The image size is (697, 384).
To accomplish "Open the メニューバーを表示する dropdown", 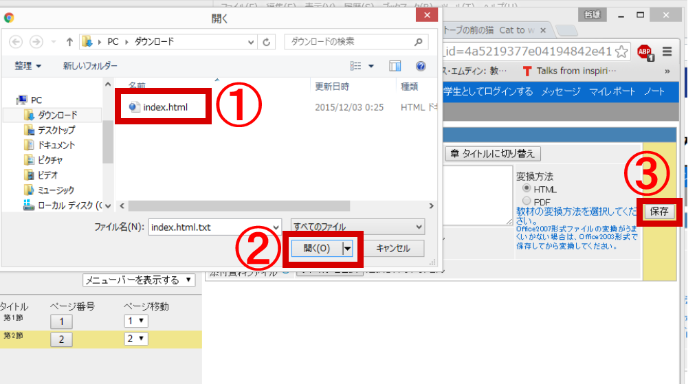I will click(x=139, y=280).
